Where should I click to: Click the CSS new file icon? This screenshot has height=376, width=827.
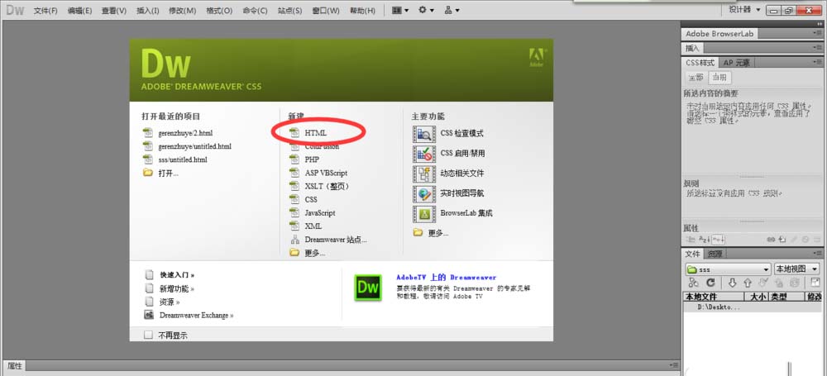coord(295,199)
